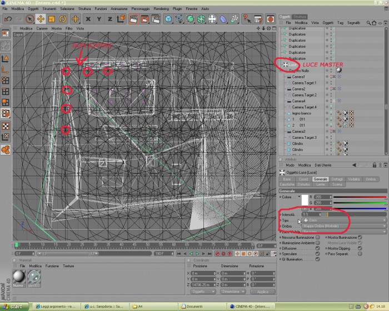389x311 pixels.
Task: Open the Ombra shadow dropdown
Action: coord(344,226)
